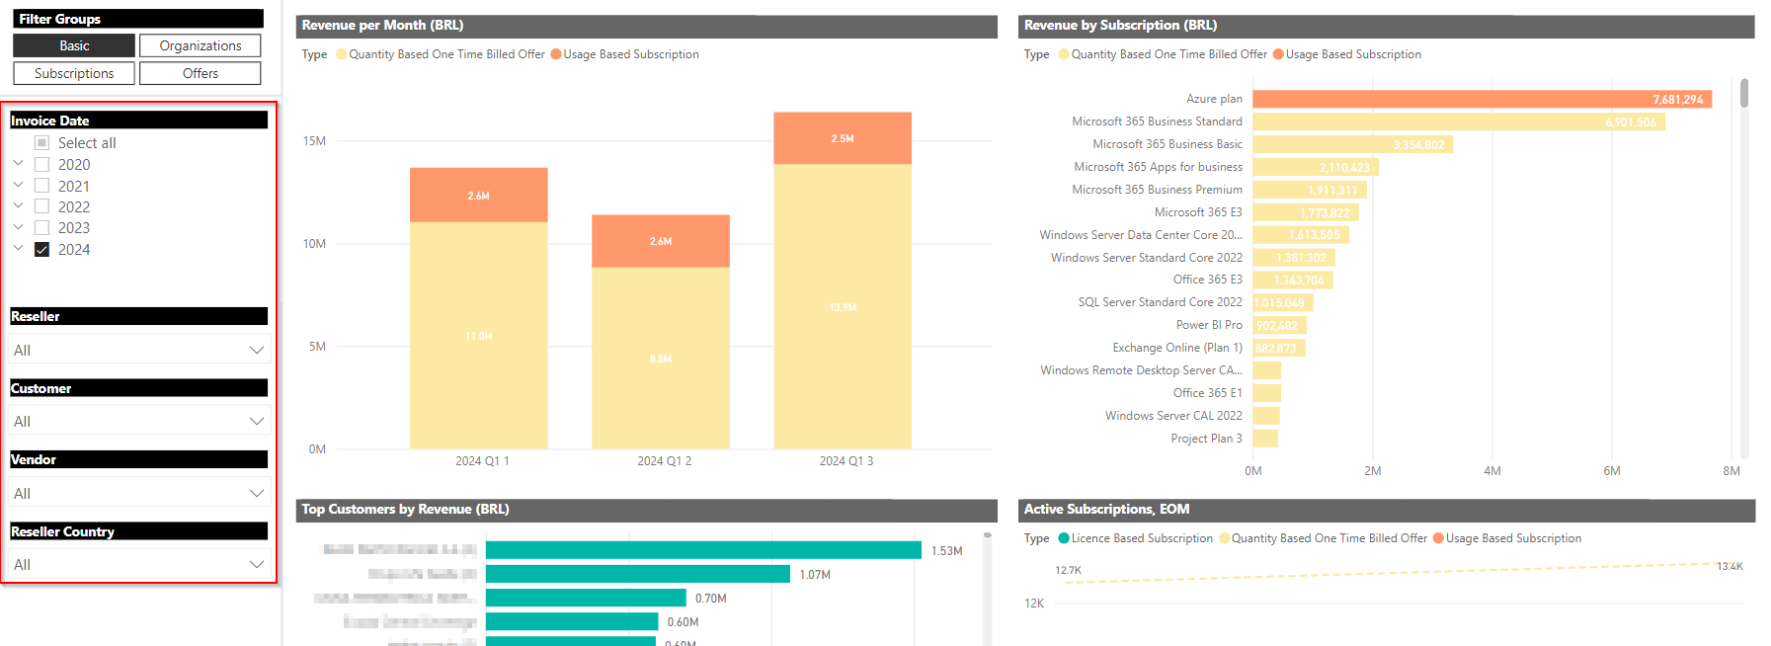Click the Windows Server CAL 2022 label

(x=1173, y=416)
